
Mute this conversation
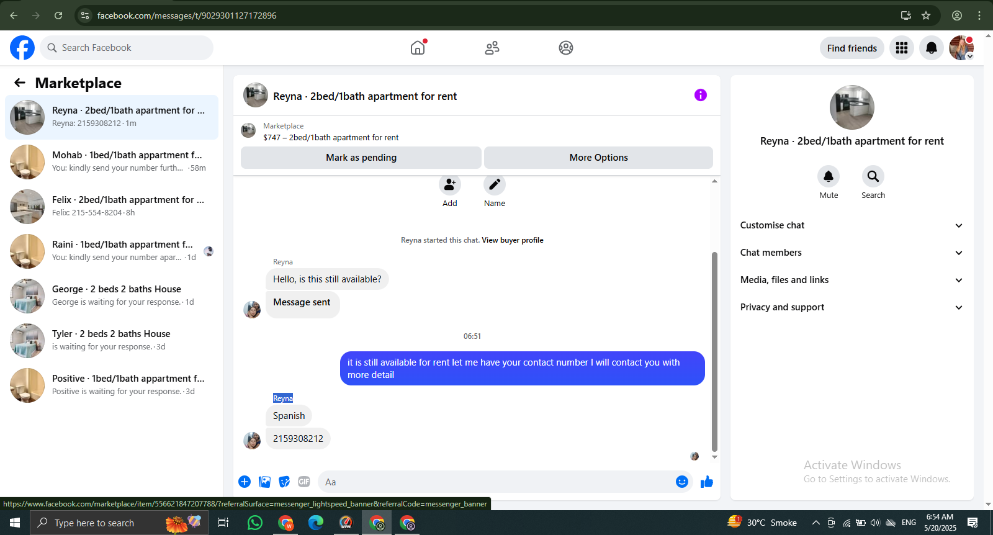829,176
